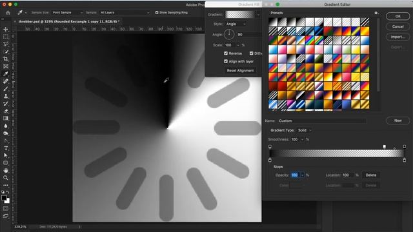Click the New gradient button
Viewport: 413px width, 232px height.
pyautogui.click(x=398, y=121)
